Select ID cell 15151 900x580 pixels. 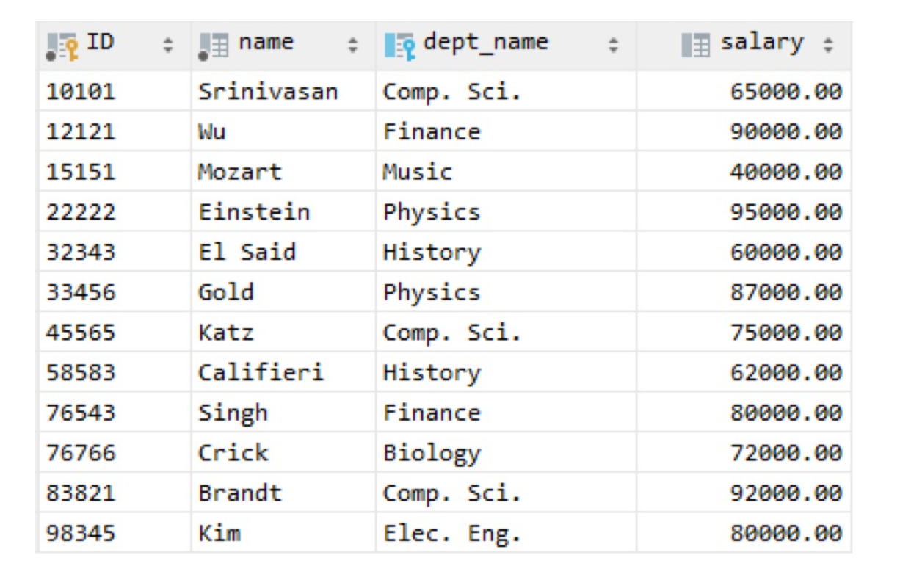pos(114,172)
